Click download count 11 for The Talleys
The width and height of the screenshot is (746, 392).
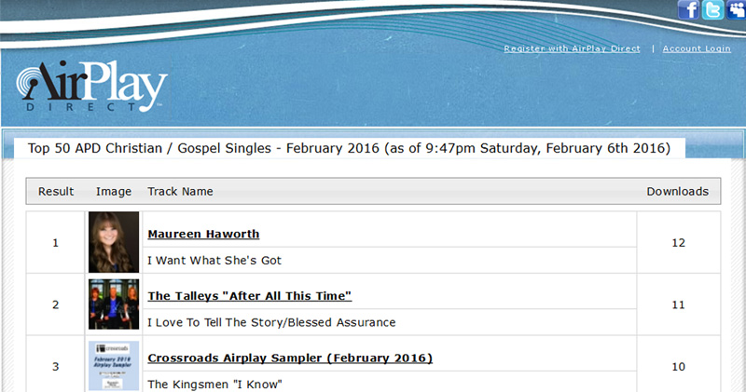(679, 305)
